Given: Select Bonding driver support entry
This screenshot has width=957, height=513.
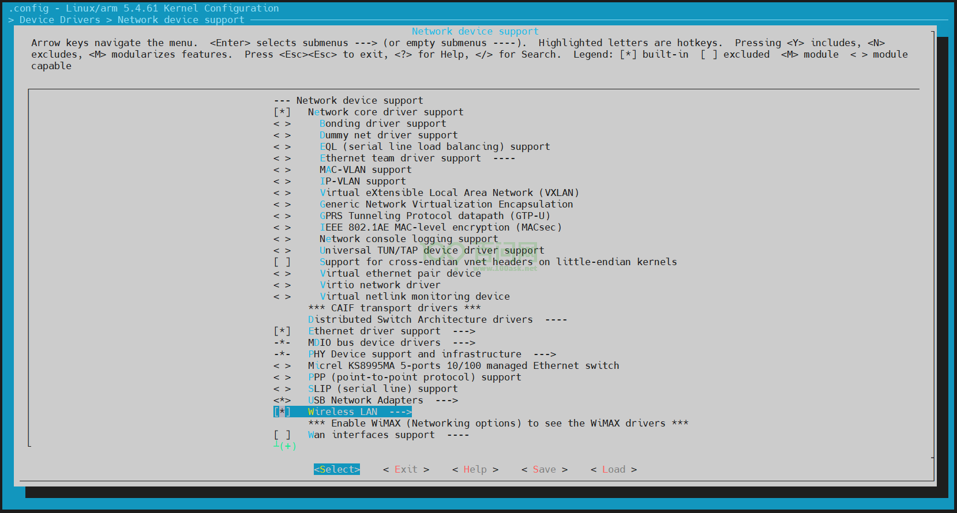Looking at the screenshot, I should [x=382, y=124].
